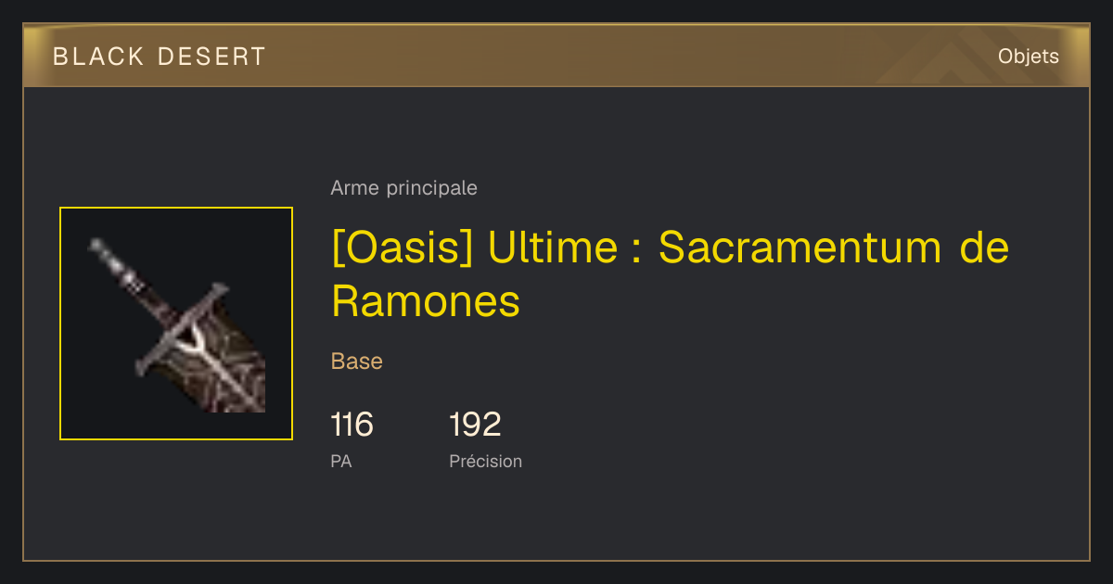The height and width of the screenshot is (584, 1113).
Task: Select the Base enhancement level label
Action: pyautogui.click(x=357, y=362)
